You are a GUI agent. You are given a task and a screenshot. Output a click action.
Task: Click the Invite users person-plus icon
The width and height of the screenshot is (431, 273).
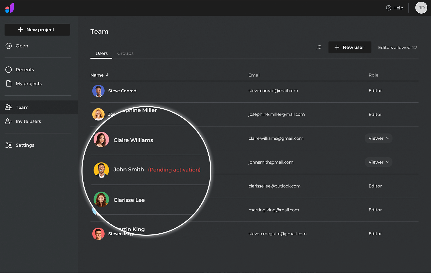pos(9,121)
